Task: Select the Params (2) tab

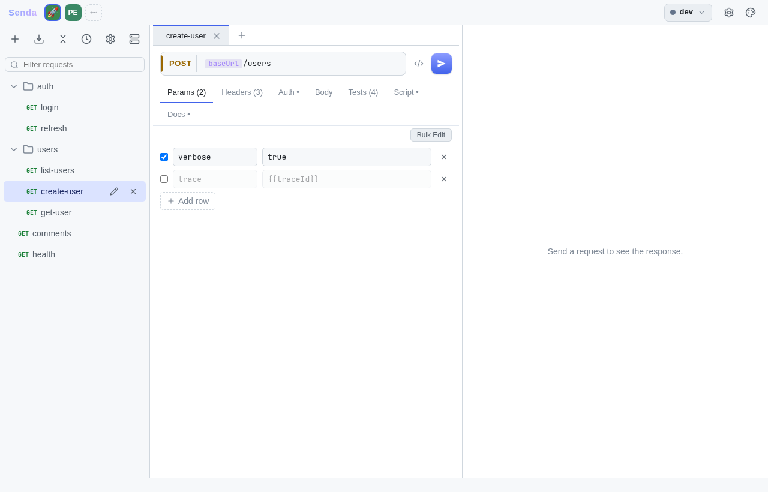Action: (187, 92)
